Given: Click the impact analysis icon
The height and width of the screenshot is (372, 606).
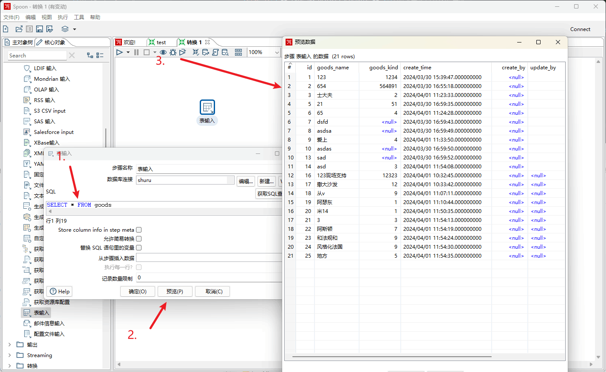Looking at the screenshot, I should point(206,52).
